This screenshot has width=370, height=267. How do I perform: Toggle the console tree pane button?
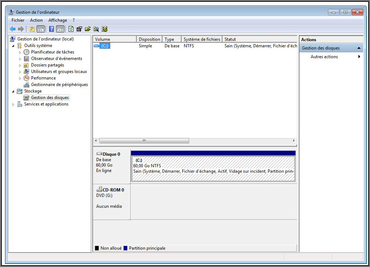coord(41,29)
